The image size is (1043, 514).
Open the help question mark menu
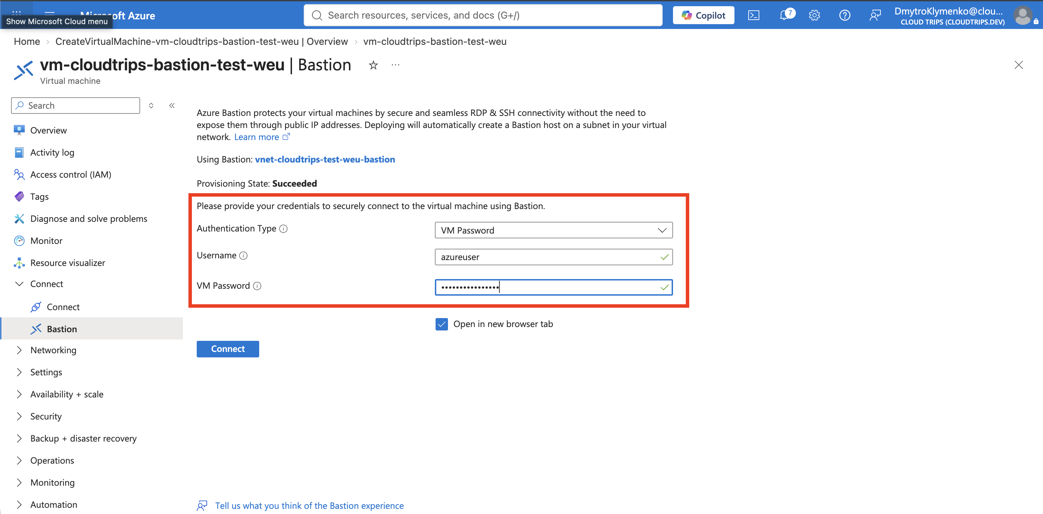coord(845,16)
